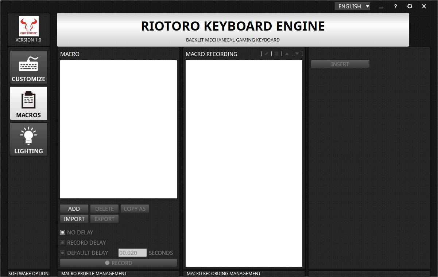Screen dimensions: 438x277
Task: Open the Macros section
Action: (28, 103)
